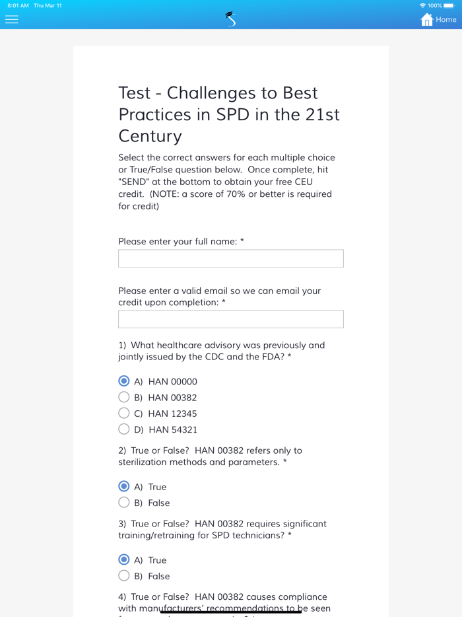This screenshot has width=462, height=617.
Task: Tap the battery indicator icon
Action: pyautogui.click(x=449, y=5)
